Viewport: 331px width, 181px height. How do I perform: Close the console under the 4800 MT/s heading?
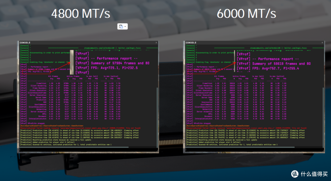156,43
